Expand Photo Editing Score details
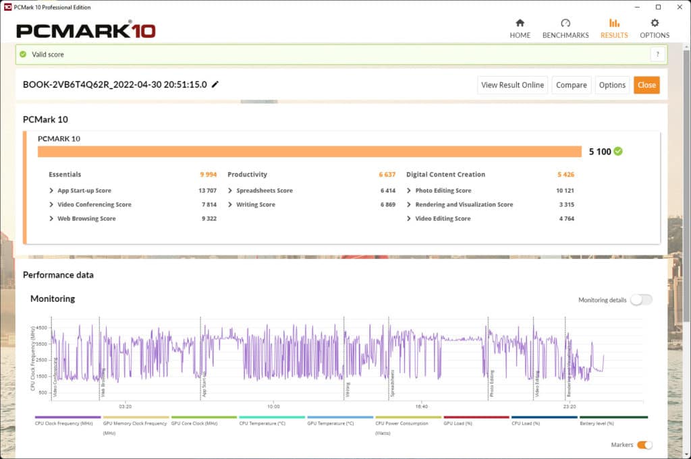Image resolution: width=691 pixels, height=459 pixels. (x=409, y=191)
